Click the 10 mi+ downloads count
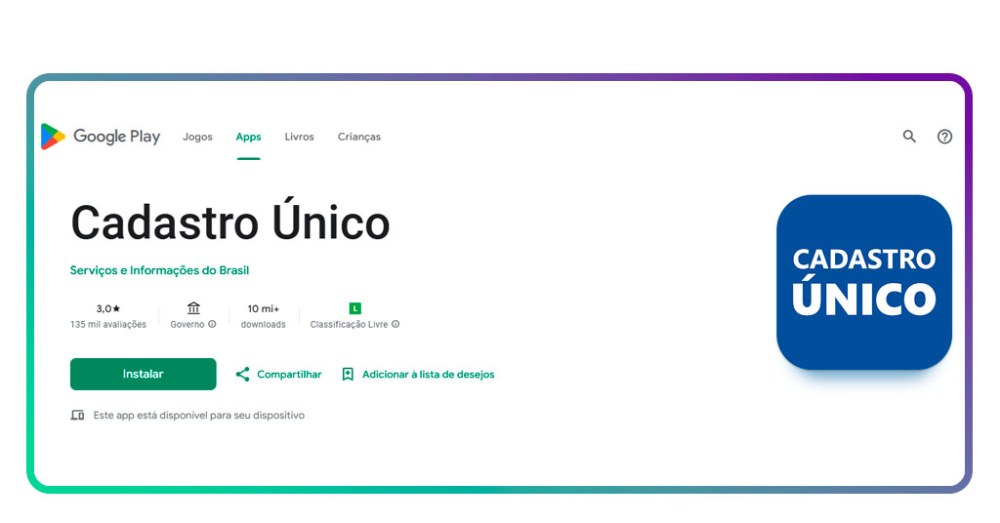 coord(264,308)
